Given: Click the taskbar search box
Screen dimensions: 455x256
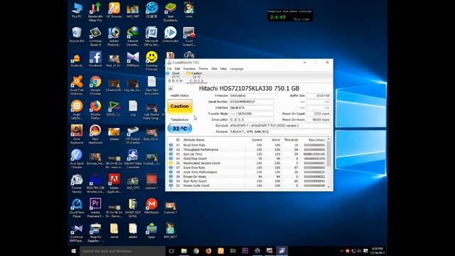Looking at the screenshot, I should click(x=122, y=251).
